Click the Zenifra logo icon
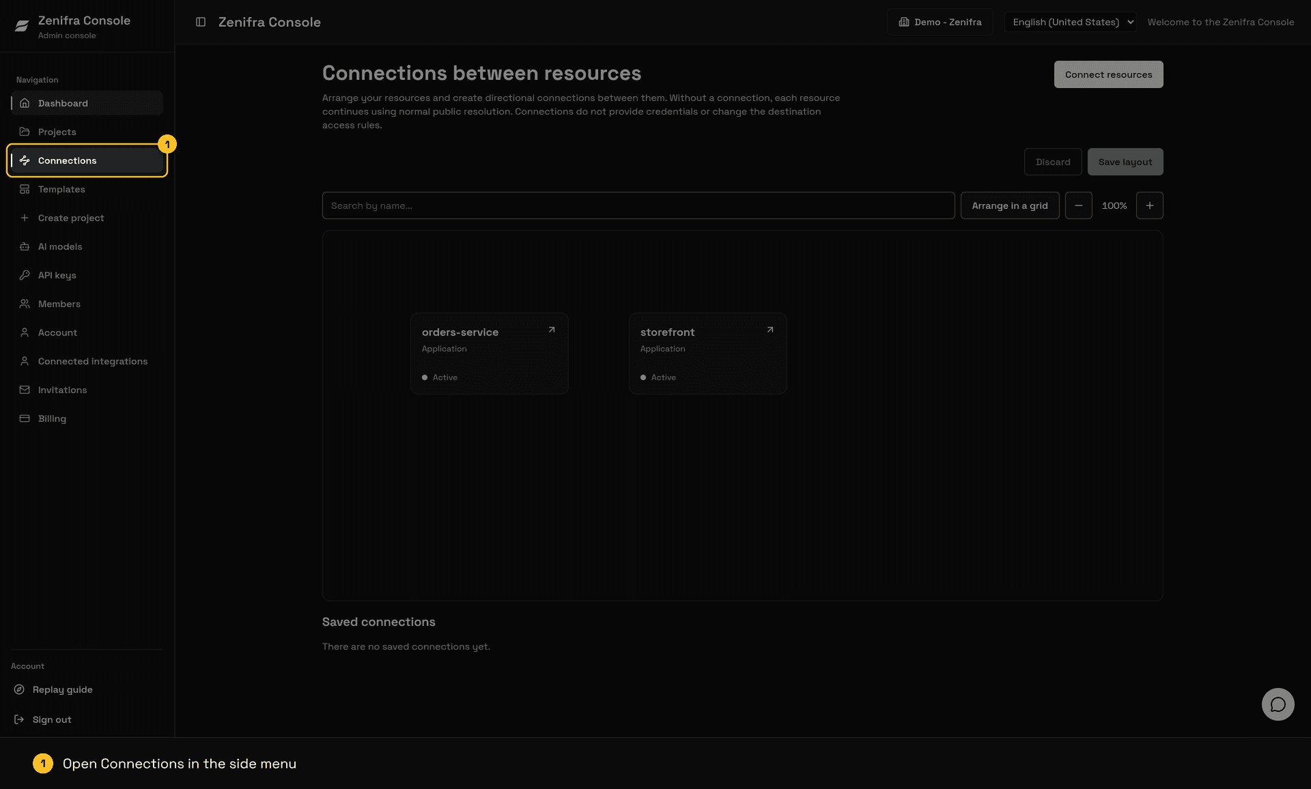 tap(22, 26)
